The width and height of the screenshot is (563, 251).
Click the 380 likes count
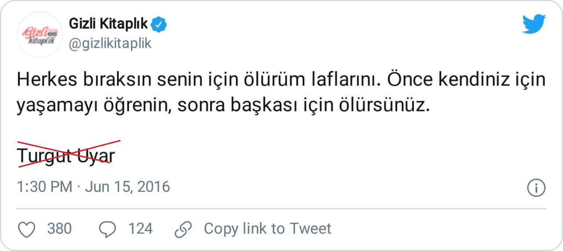(x=59, y=229)
